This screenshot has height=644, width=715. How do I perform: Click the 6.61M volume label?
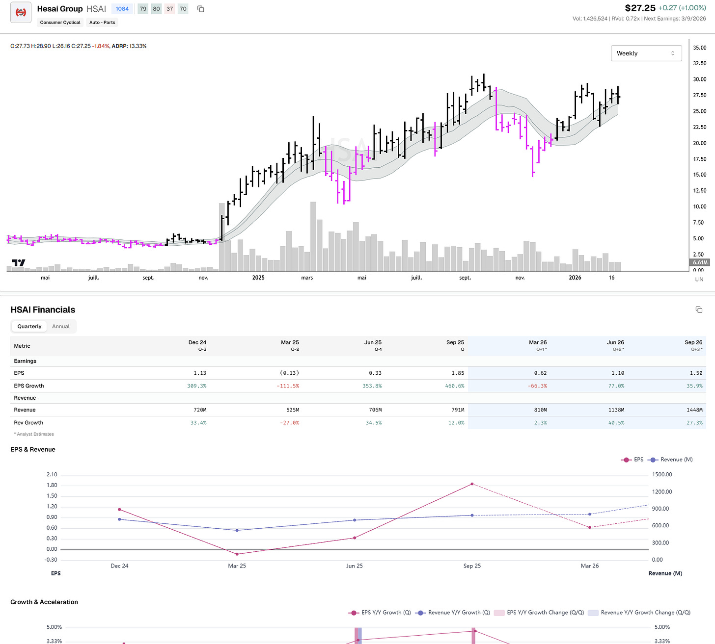pos(700,262)
